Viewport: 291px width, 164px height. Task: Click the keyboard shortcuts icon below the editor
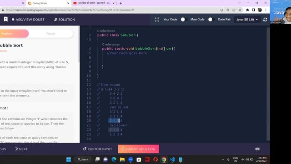pos(257,149)
